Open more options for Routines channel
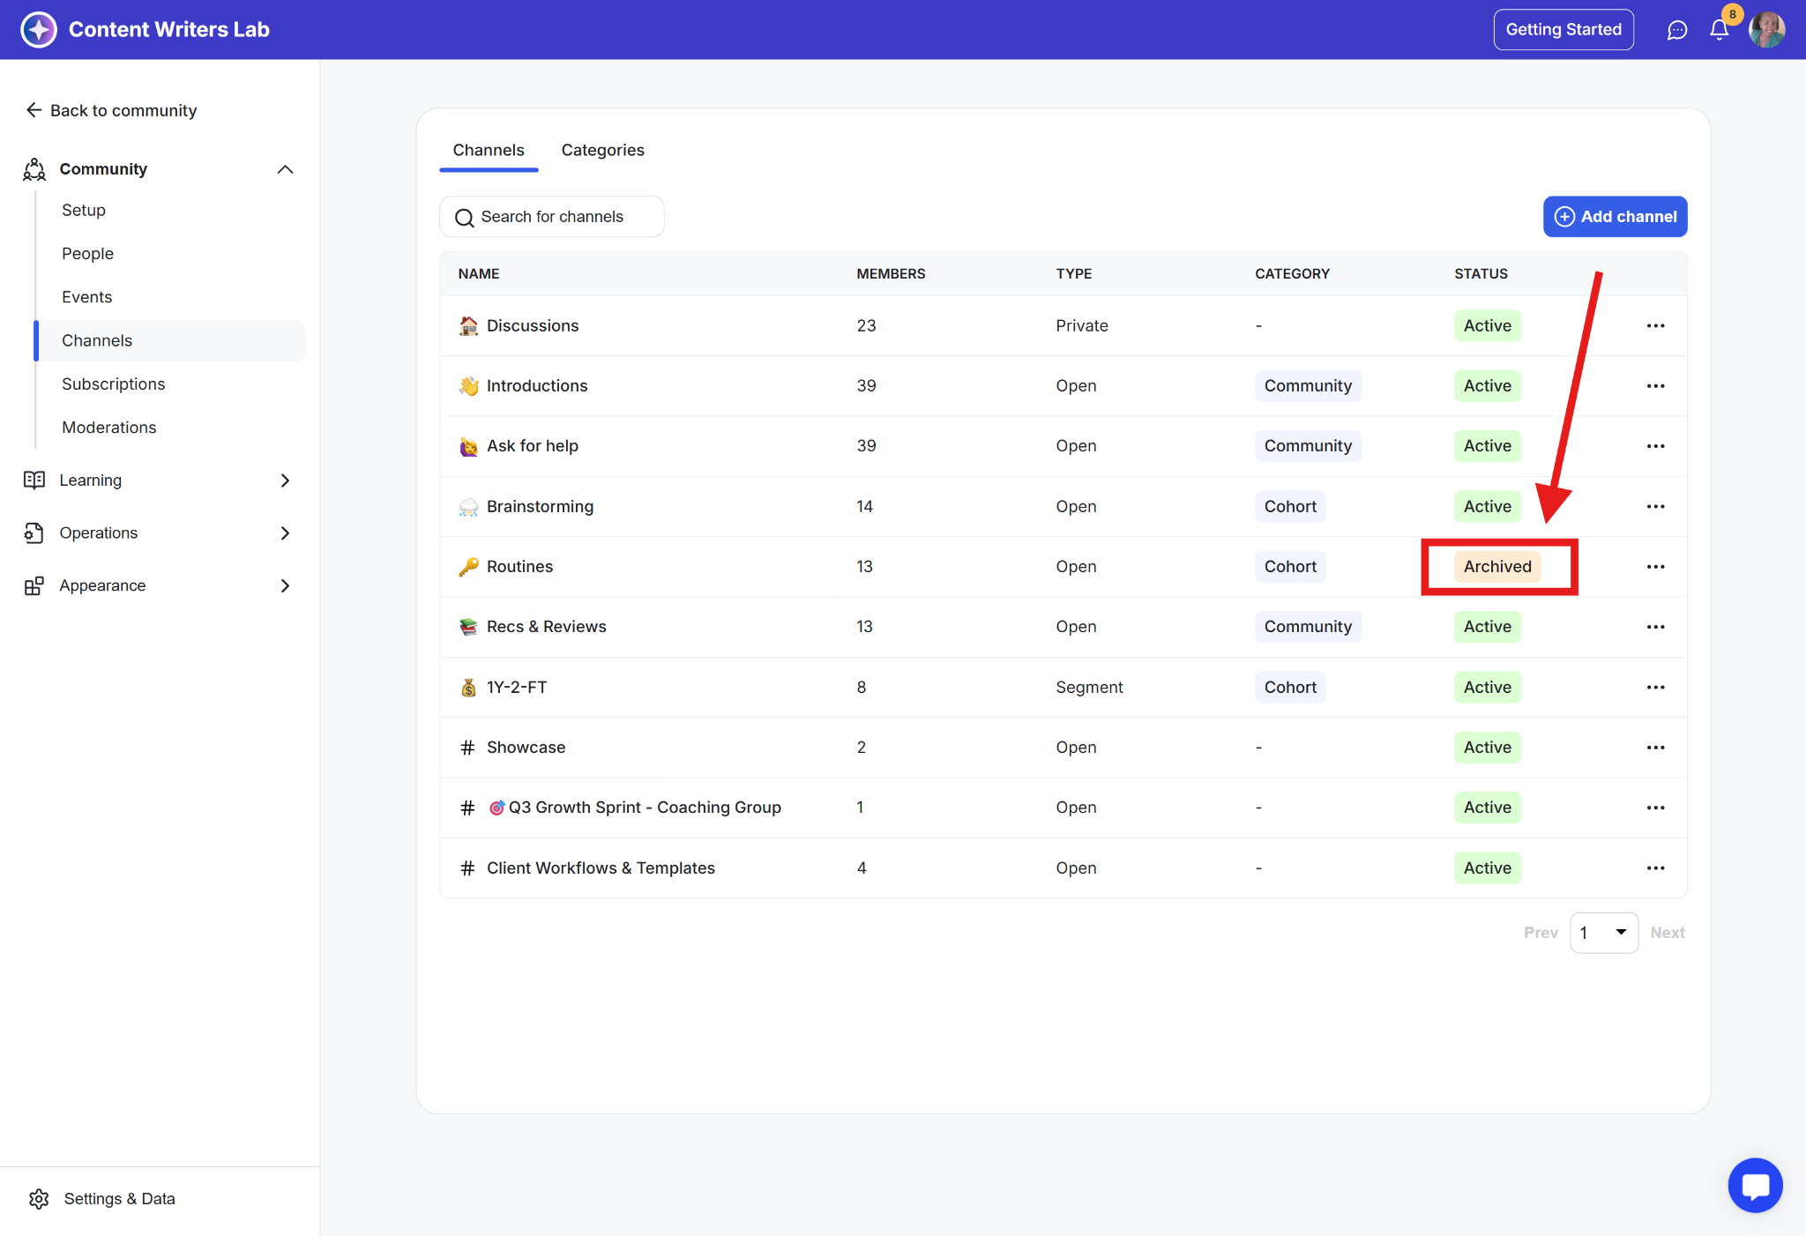The height and width of the screenshot is (1236, 1806). coord(1655,567)
